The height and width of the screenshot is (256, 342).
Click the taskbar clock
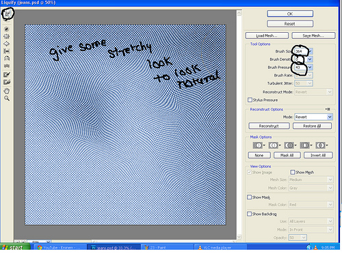coord(328,248)
